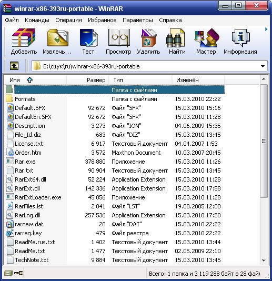Click the key password icon in status bar
This screenshot has width=272, height=281.
[18, 273]
